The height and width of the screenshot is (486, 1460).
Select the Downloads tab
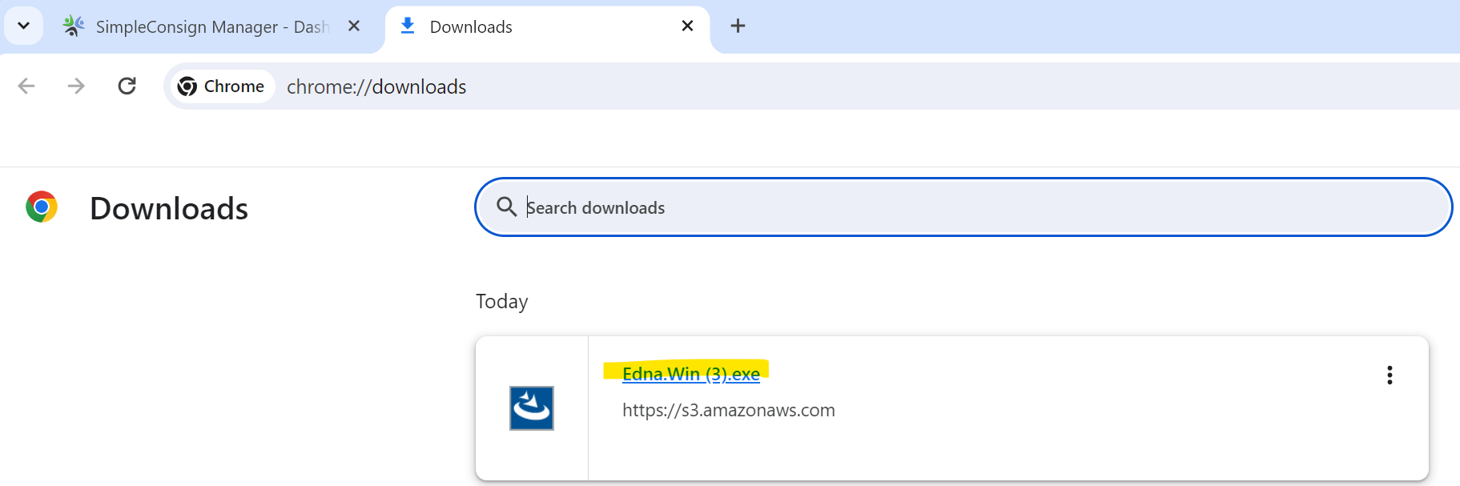click(x=529, y=27)
